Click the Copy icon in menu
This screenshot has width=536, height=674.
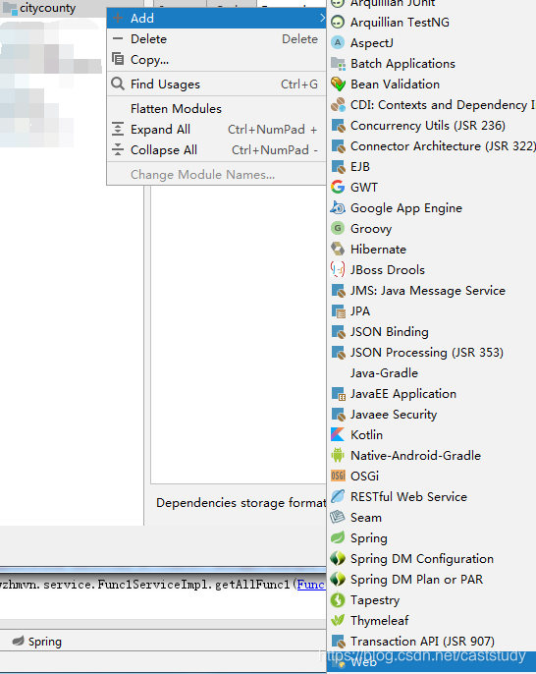pos(118,59)
